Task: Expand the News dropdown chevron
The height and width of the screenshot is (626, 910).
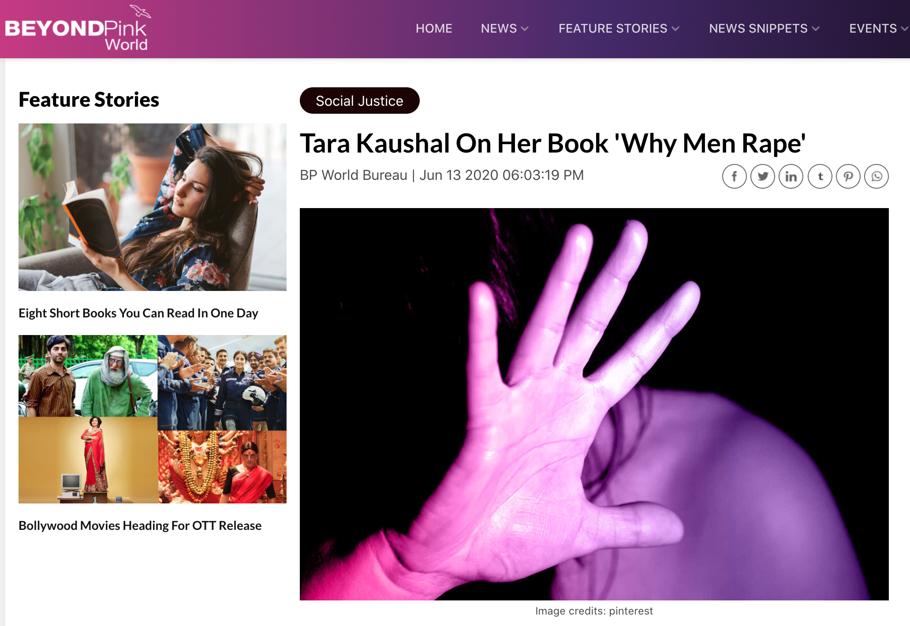Action: [525, 29]
